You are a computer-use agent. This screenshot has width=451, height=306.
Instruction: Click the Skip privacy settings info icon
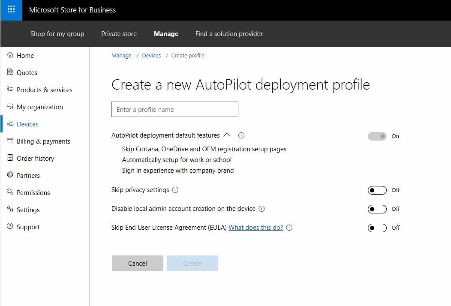pos(175,189)
